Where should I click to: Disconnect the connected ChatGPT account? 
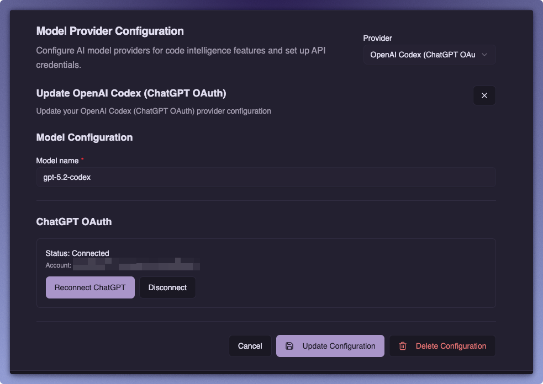click(x=167, y=287)
